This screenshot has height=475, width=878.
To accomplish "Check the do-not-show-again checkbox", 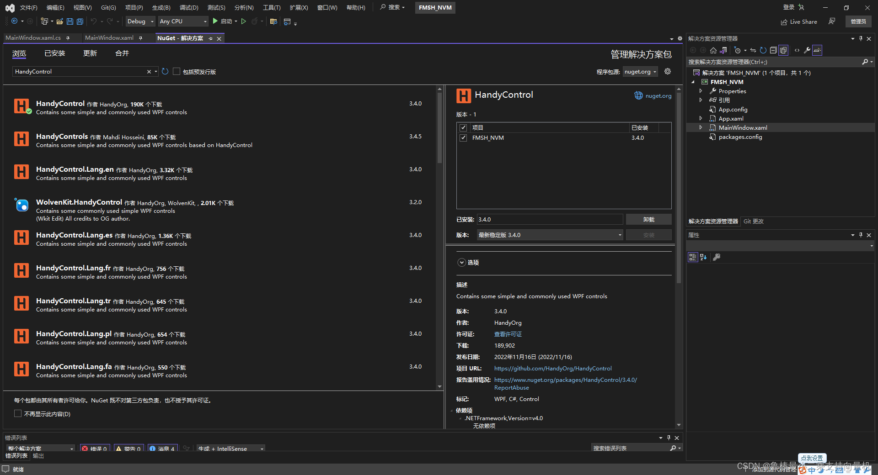I will coord(18,413).
